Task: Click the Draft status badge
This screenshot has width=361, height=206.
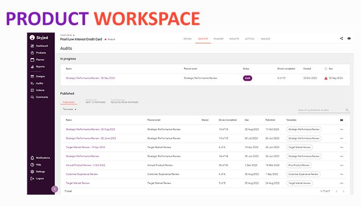Action: point(247,78)
